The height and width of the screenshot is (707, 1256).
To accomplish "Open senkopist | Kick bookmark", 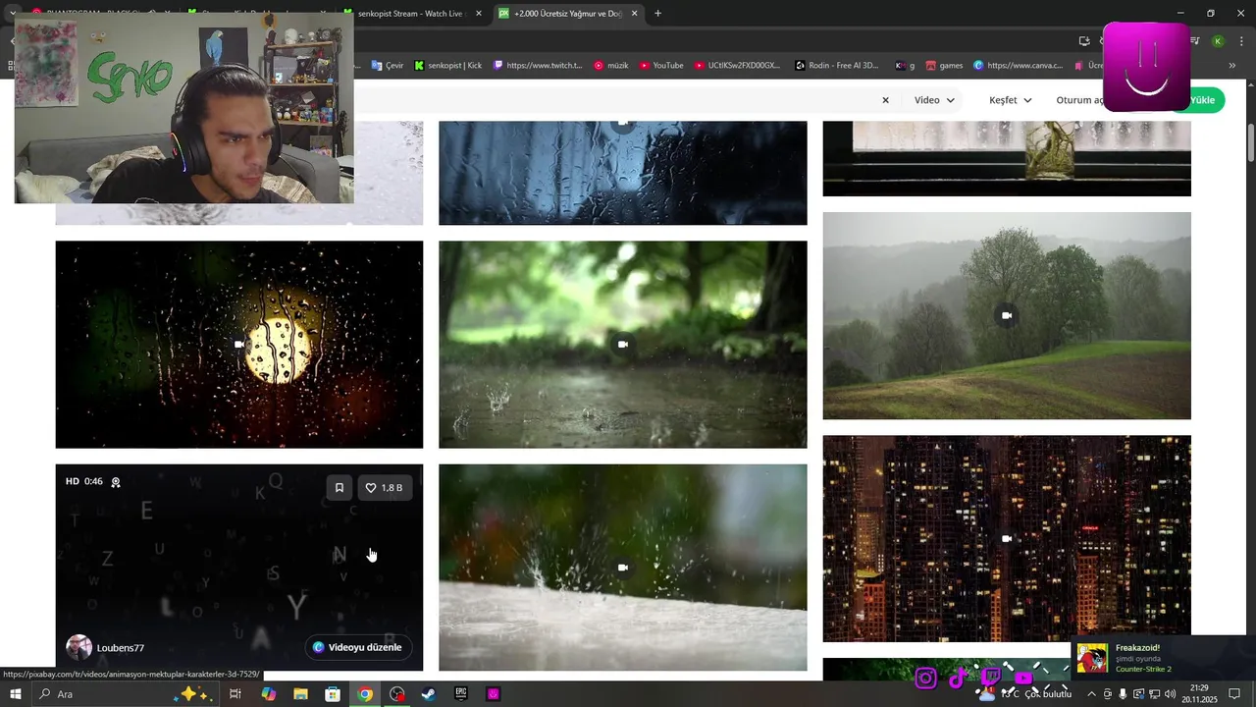I will 448,66.
